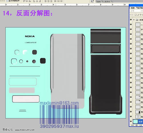Select the 机背 group folder icon
This screenshot has width=143, height=133.
click(137, 20)
